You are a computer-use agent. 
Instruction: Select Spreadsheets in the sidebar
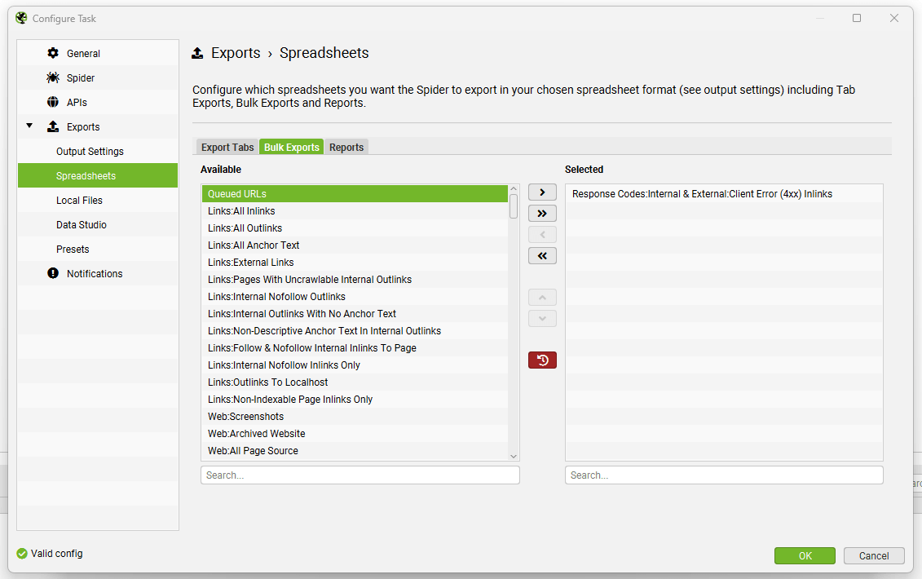pyautogui.click(x=98, y=175)
